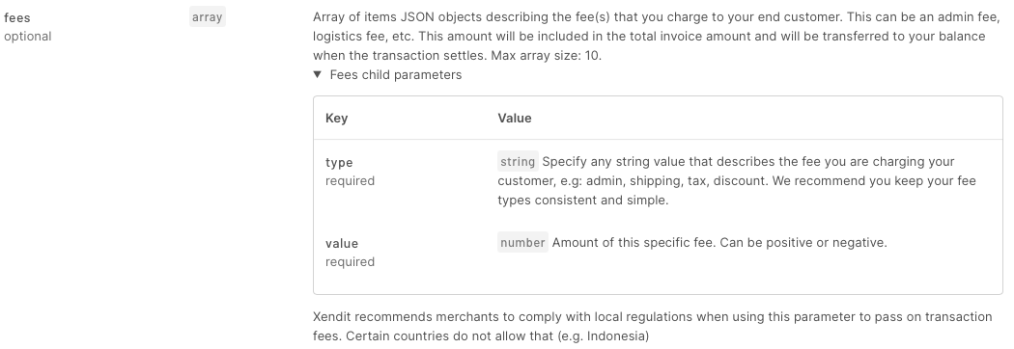Click the Key column header
The image size is (1014, 349).
coord(336,118)
